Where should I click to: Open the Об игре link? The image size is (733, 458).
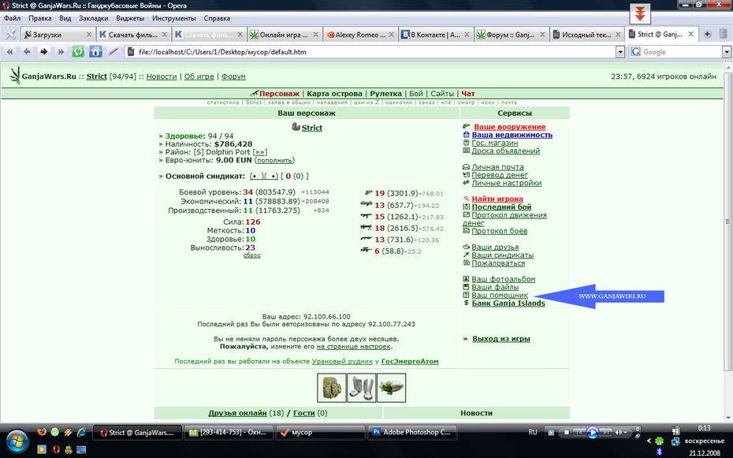(x=199, y=76)
